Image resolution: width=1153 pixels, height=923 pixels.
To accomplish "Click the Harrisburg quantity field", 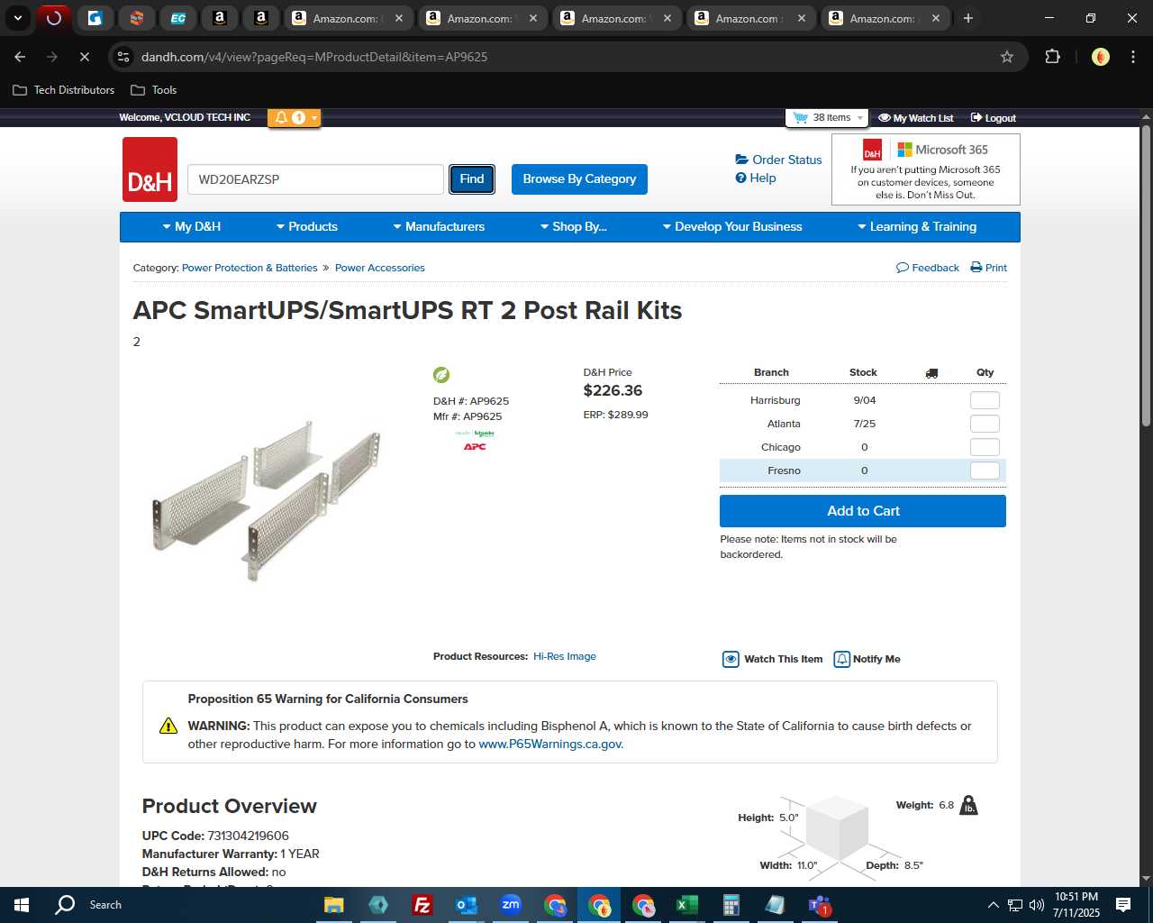I will (x=985, y=400).
